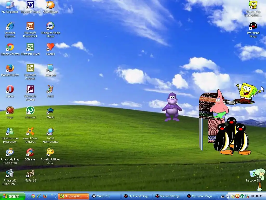Select the MASH desktop icon
Viewport: 266px width, 200px height.
coord(50,113)
